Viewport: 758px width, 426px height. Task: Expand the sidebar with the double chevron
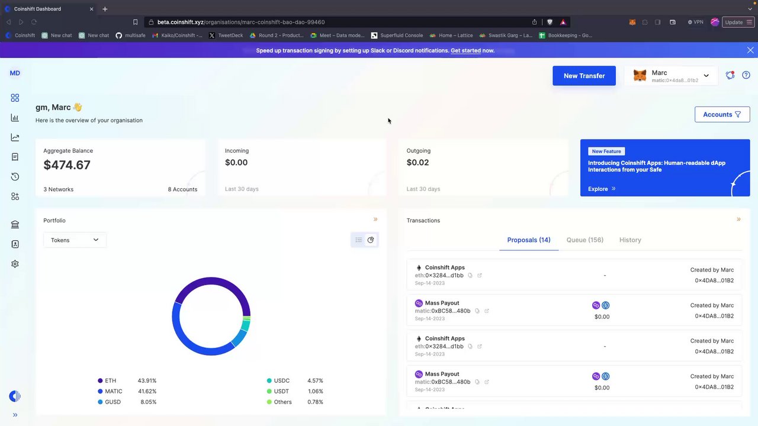[15, 415]
